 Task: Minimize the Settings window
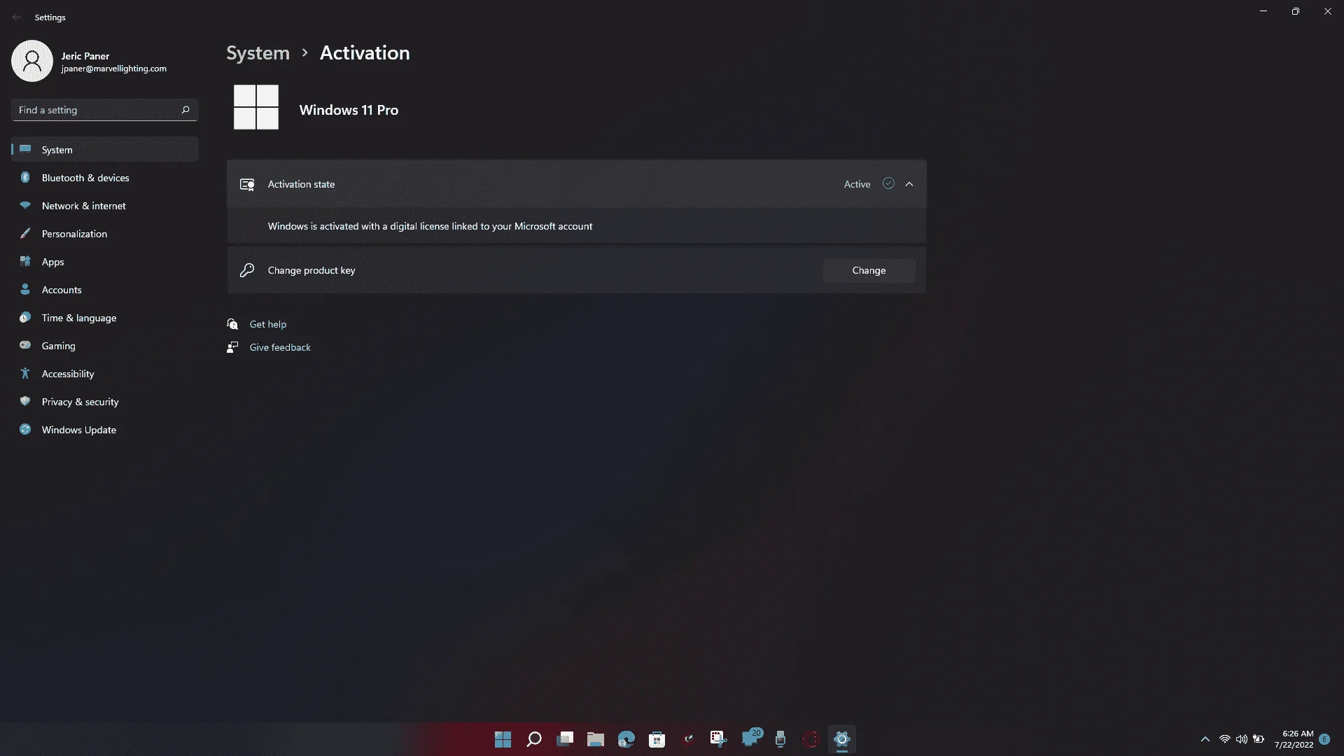click(1263, 11)
